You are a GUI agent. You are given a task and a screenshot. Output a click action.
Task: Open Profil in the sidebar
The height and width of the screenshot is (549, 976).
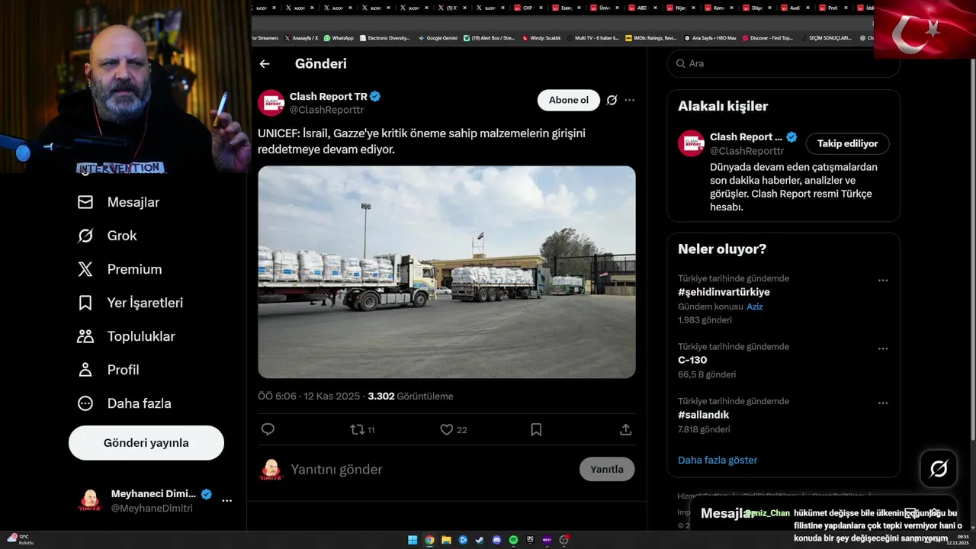(108, 370)
